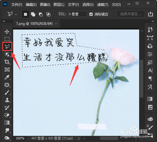Click the 100% zoom level field
This screenshot has height=142, width=157.
[x=20, y=138]
